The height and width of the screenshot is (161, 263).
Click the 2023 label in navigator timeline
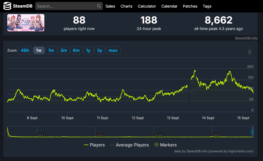click(100, 135)
